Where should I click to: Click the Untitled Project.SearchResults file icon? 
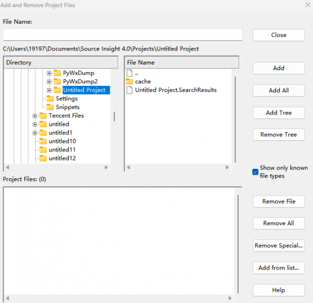tap(129, 90)
